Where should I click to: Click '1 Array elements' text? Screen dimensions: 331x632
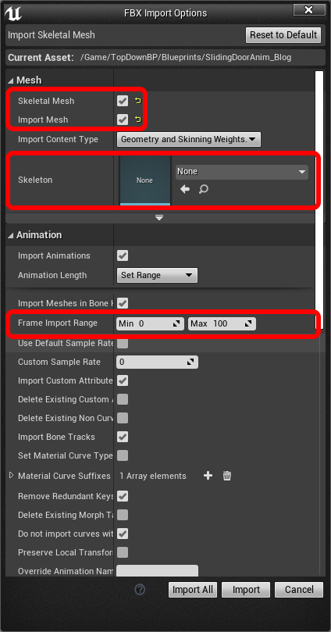(153, 476)
